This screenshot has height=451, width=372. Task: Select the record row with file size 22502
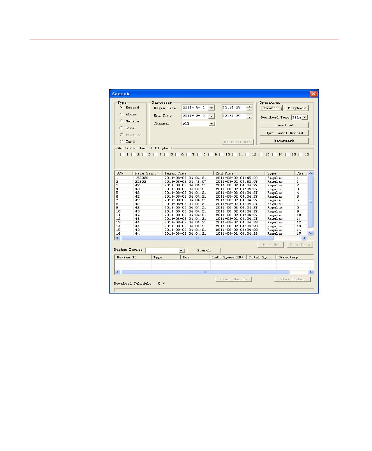[x=211, y=182]
